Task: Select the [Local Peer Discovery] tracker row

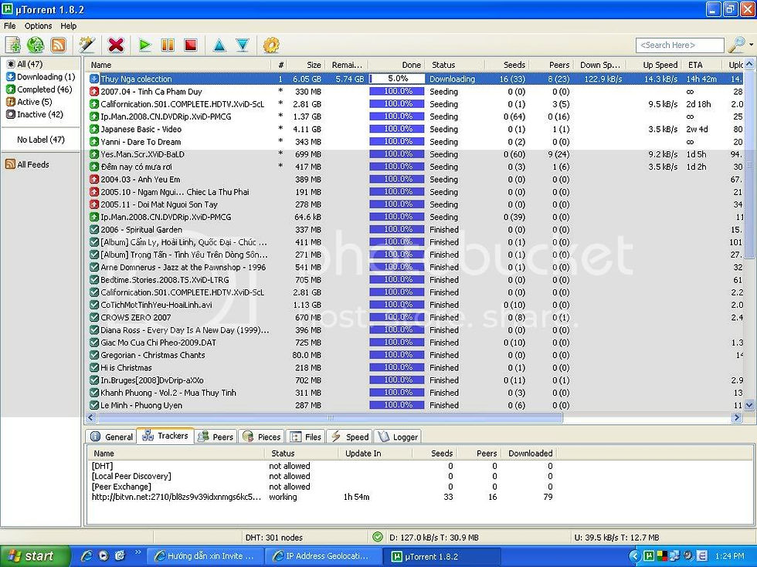Action: pyautogui.click(x=322, y=476)
